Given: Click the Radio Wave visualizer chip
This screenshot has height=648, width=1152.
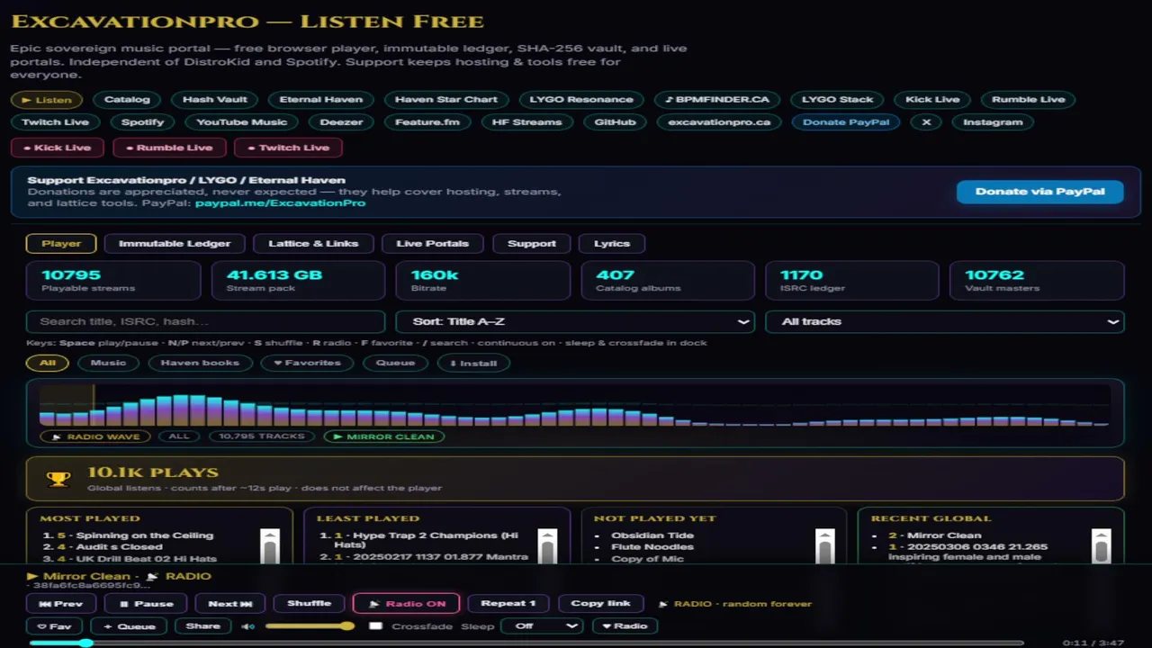Looking at the screenshot, I should click(95, 436).
